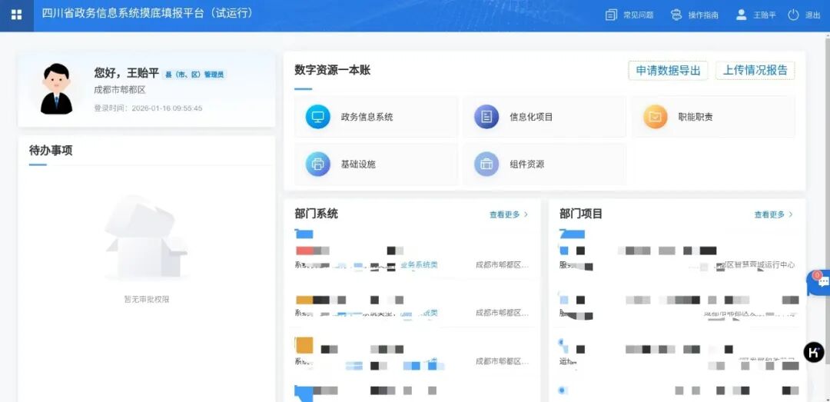Image resolution: width=830 pixels, height=402 pixels.
Task: Select the 组件资源 box icon
Action: [x=486, y=164]
